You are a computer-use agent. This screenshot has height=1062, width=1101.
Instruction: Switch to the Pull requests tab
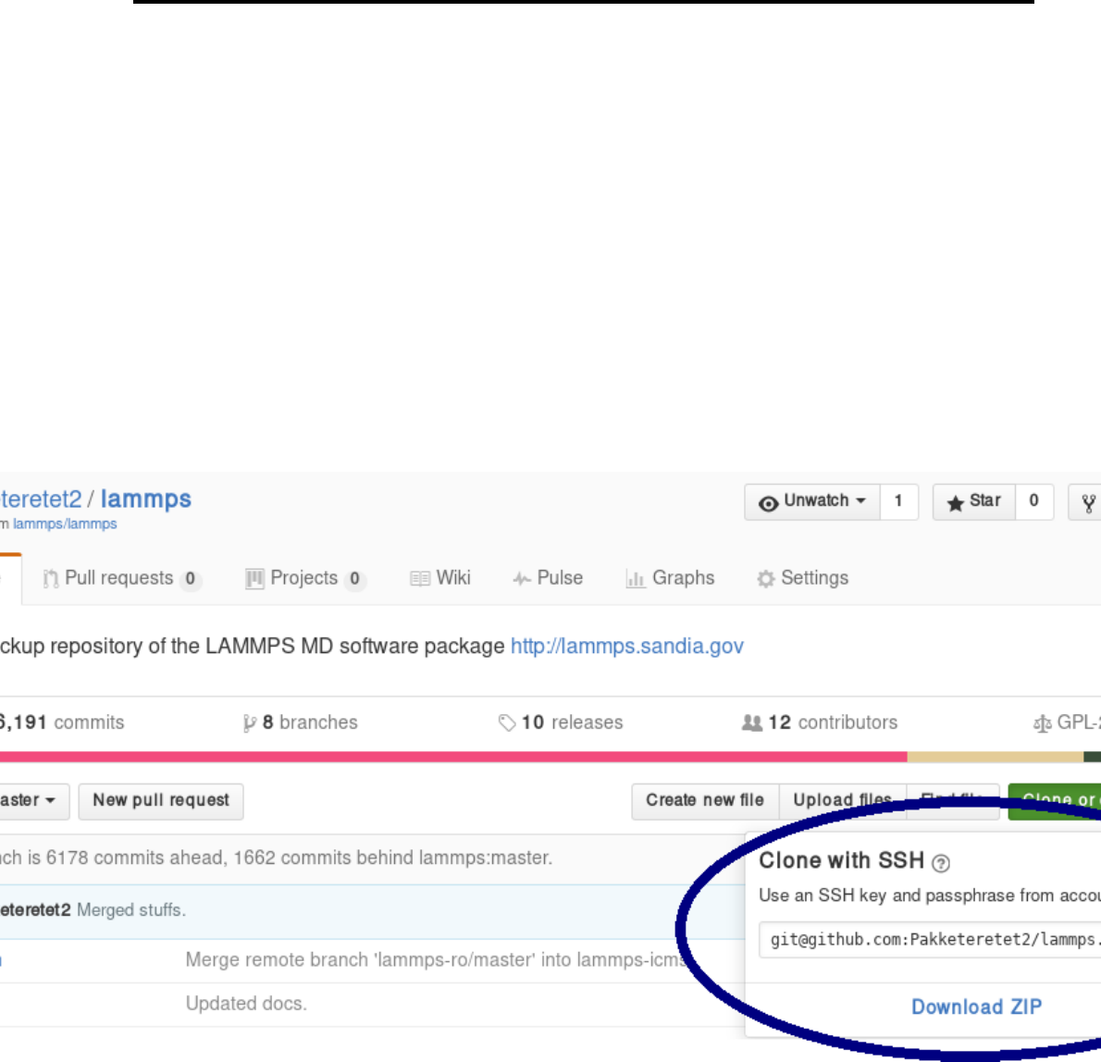coord(121,578)
